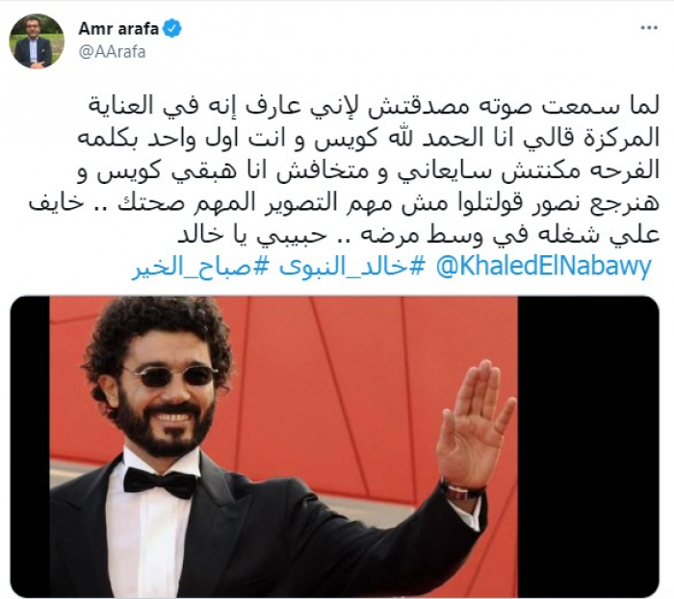Viewport: 674px width, 599px height.
Task: Open Amr arafa's profile avatar
Action: pos(37,40)
